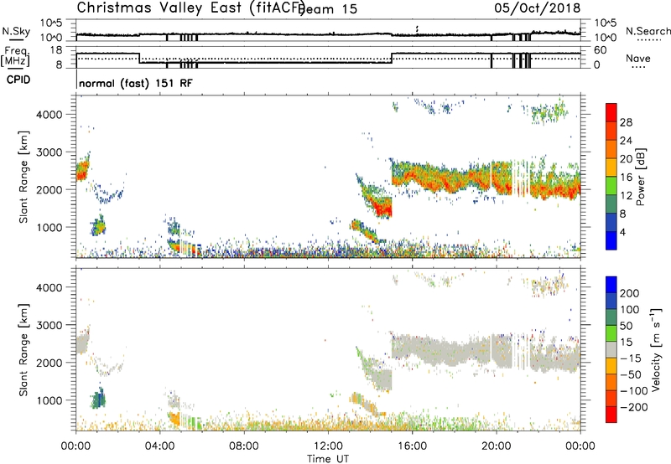
Task: Select the '-50' value on Velocity colorbar
Action: pyautogui.click(x=631, y=374)
